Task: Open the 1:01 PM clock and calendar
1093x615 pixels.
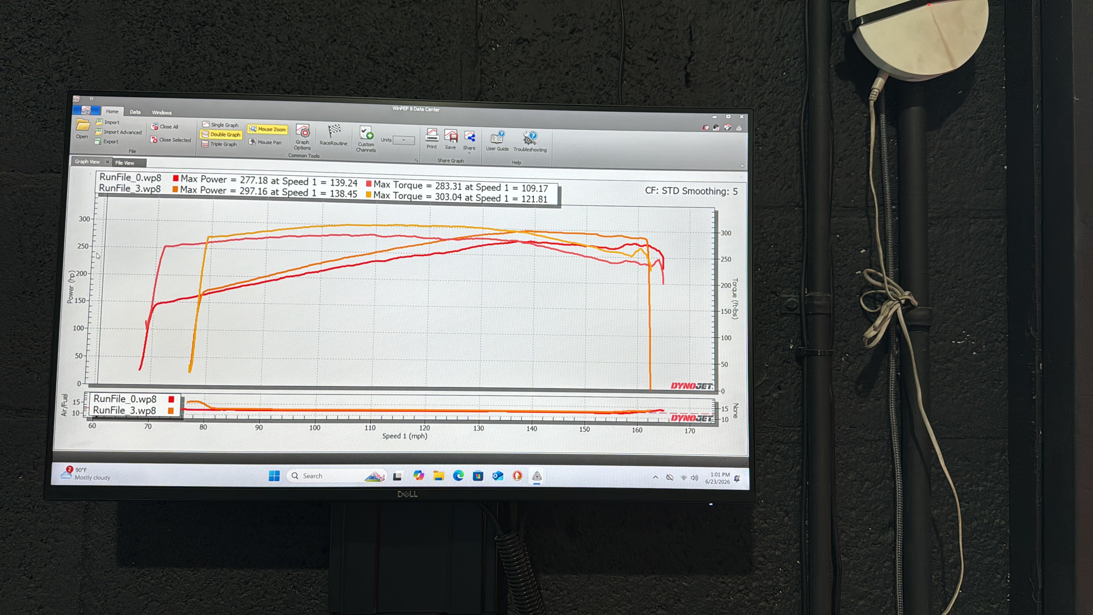Action: pos(718,478)
